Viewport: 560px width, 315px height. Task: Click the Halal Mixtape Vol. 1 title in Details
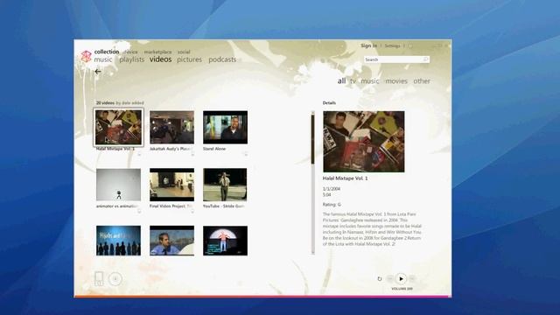[345, 178]
